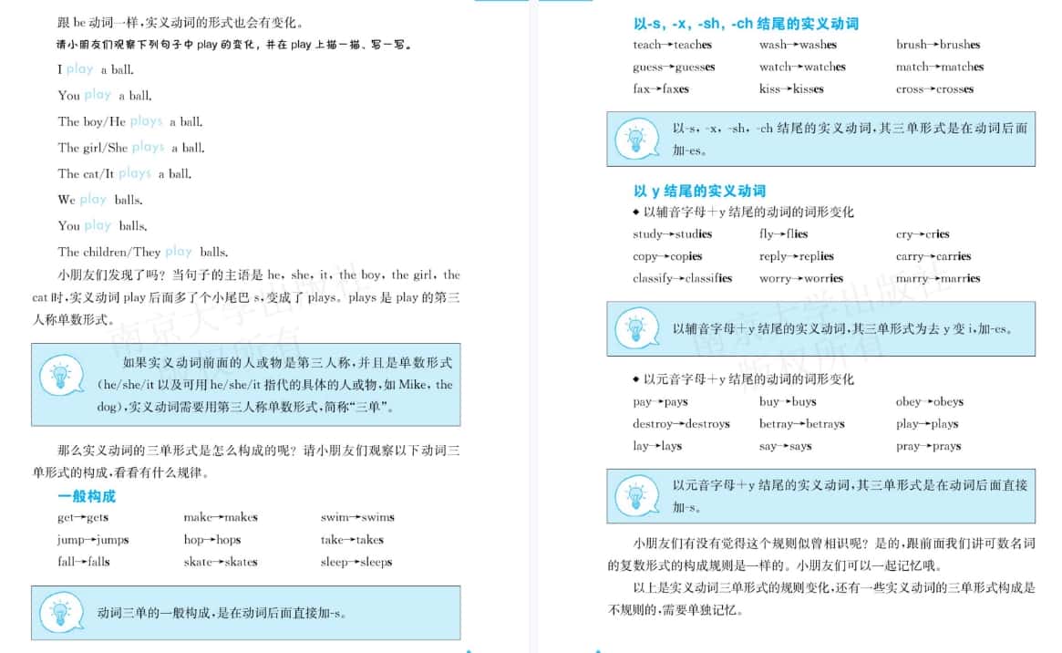The image size is (1062, 653).
Task: Click the word pair fly→flies
Action: click(x=784, y=234)
